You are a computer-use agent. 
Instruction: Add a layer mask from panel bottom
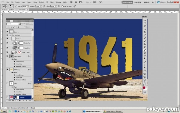pyautogui.click(x=16, y=101)
